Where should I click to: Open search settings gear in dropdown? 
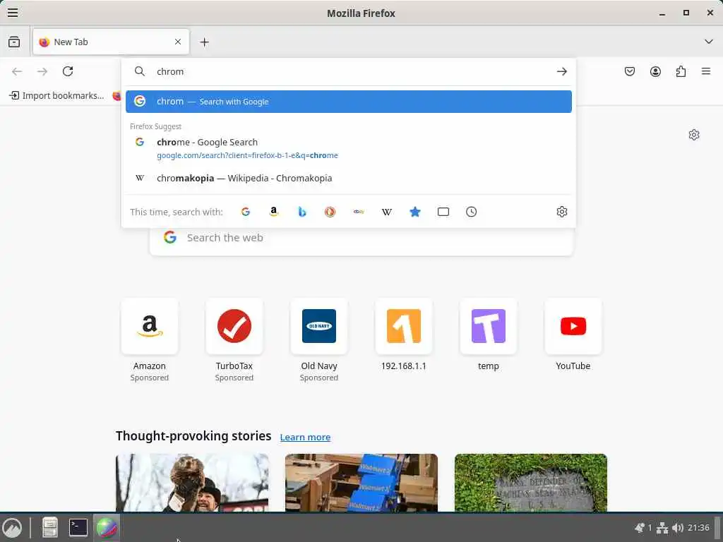tap(561, 212)
